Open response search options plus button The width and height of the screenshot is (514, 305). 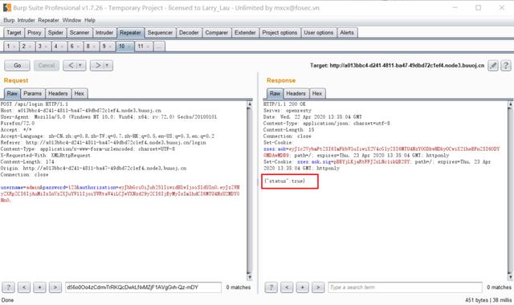tap(303, 287)
